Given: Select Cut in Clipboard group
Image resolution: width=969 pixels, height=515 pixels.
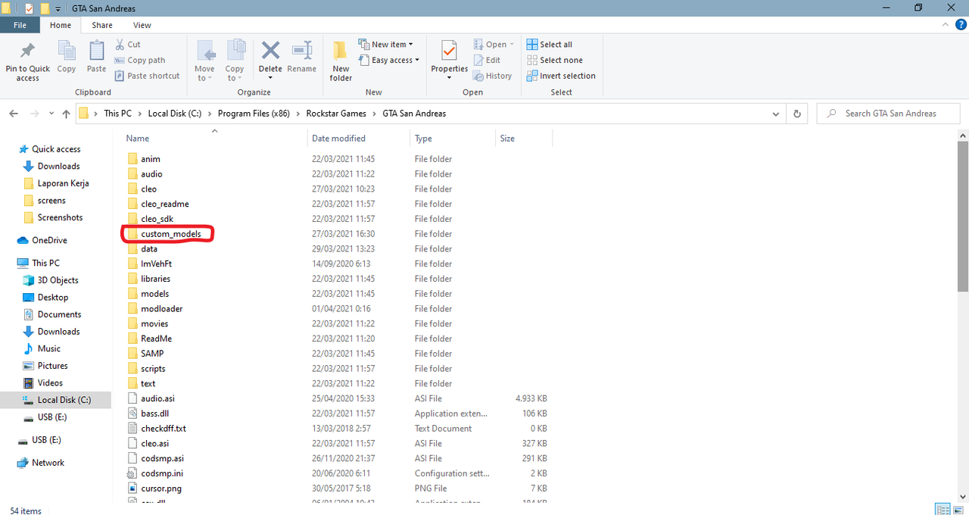Looking at the screenshot, I should (128, 45).
